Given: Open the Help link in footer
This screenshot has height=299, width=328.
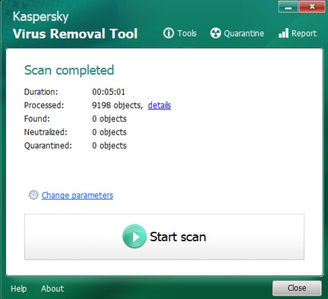Looking at the screenshot, I should [18, 289].
